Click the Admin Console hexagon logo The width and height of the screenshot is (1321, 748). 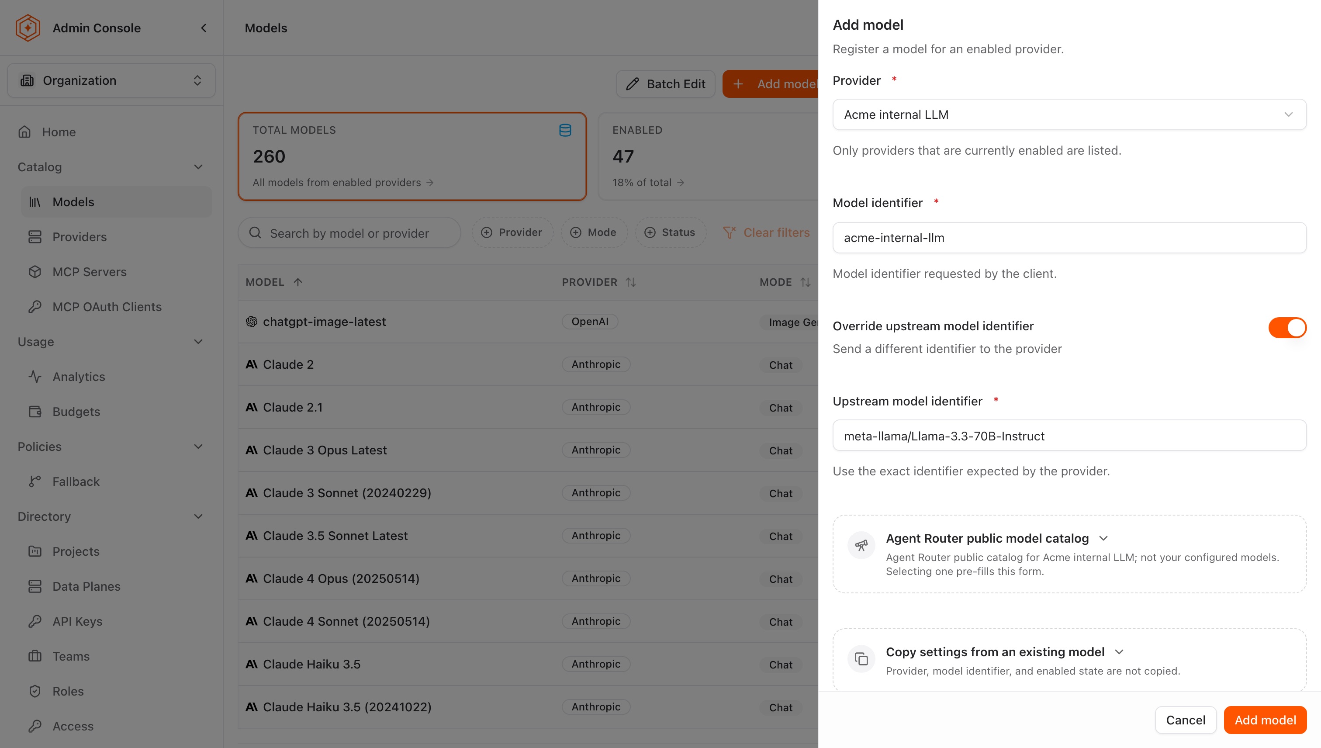click(28, 28)
